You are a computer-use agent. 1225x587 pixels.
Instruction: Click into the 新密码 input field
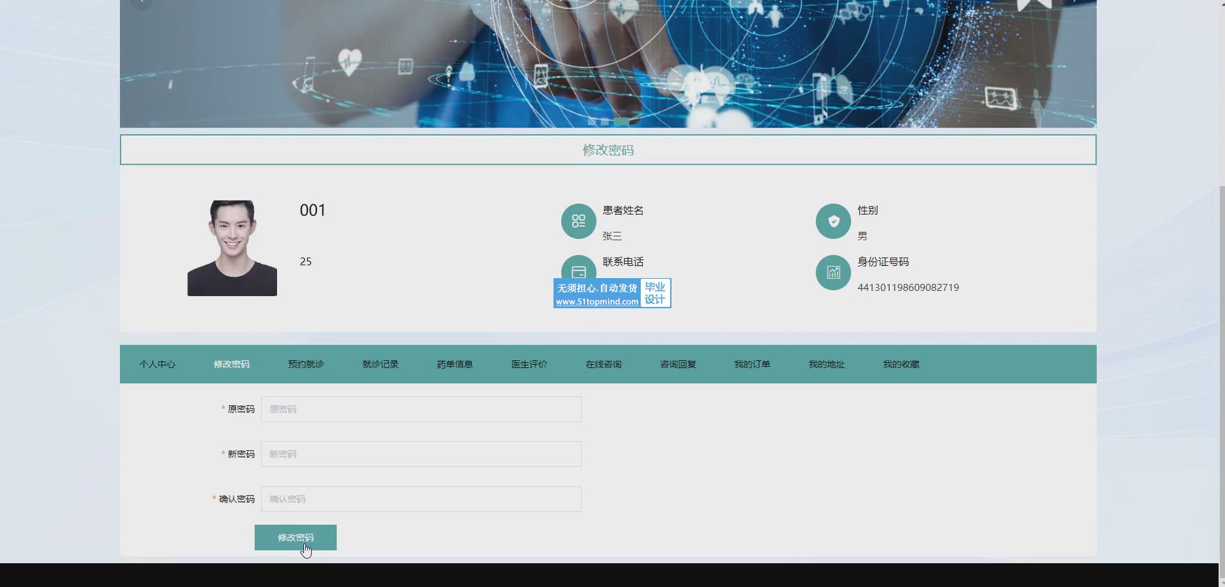pyautogui.click(x=421, y=454)
